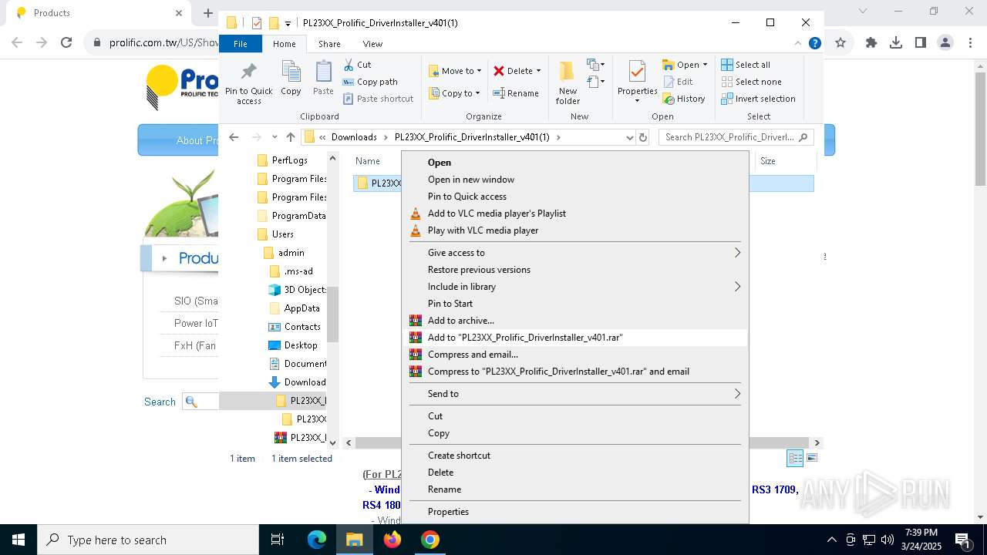Click the Copy ribbon icon
This screenshot has width=987, height=555.
(291, 78)
